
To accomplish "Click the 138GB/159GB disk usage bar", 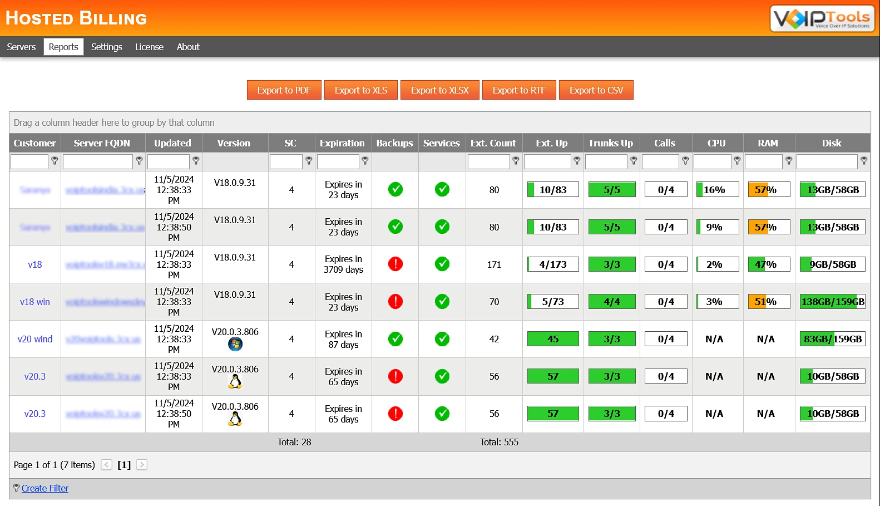I will 833,302.
